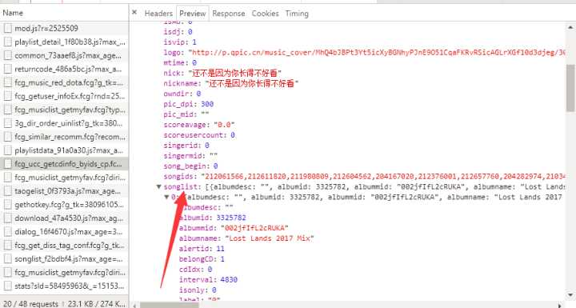This screenshot has height=308, width=576.
Task: Click the albummid value "002jfIfL2cRUKA"
Action: [254, 228]
